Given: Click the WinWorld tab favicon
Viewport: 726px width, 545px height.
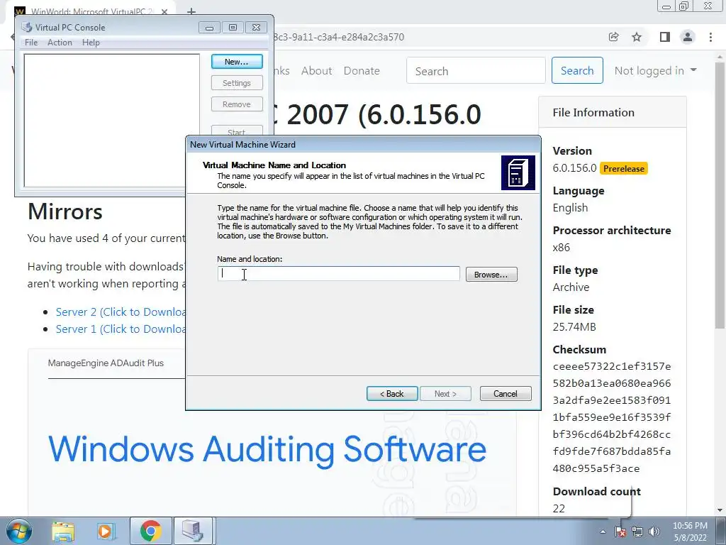Looking at the screenshot, I should pyautogui.click(x=20, y=11).
